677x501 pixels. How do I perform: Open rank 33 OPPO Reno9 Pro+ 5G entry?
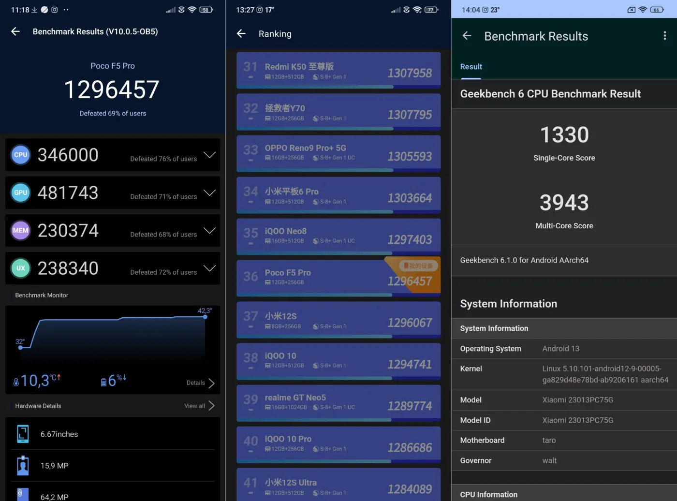(338, 154)
